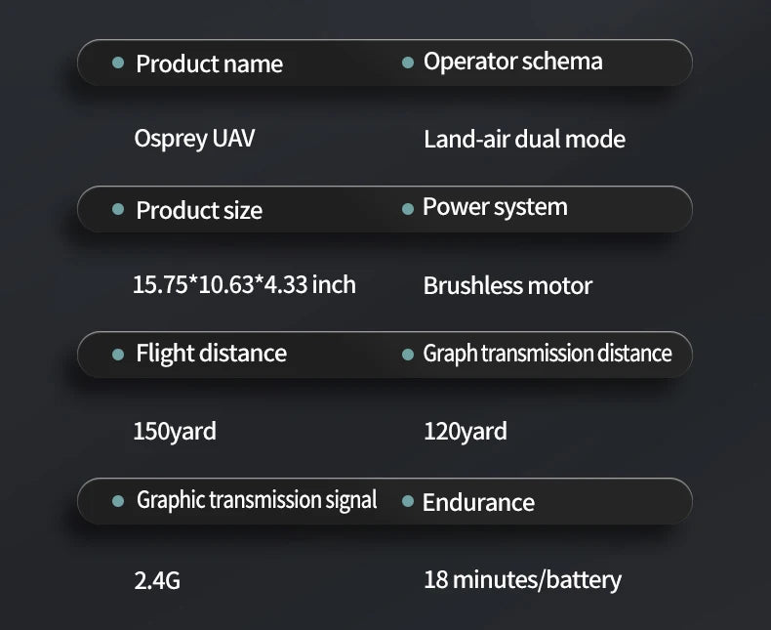Click the 150yard flight distance value
The height and width of the screenshot is (630, 771).
[x=175, y=431]
